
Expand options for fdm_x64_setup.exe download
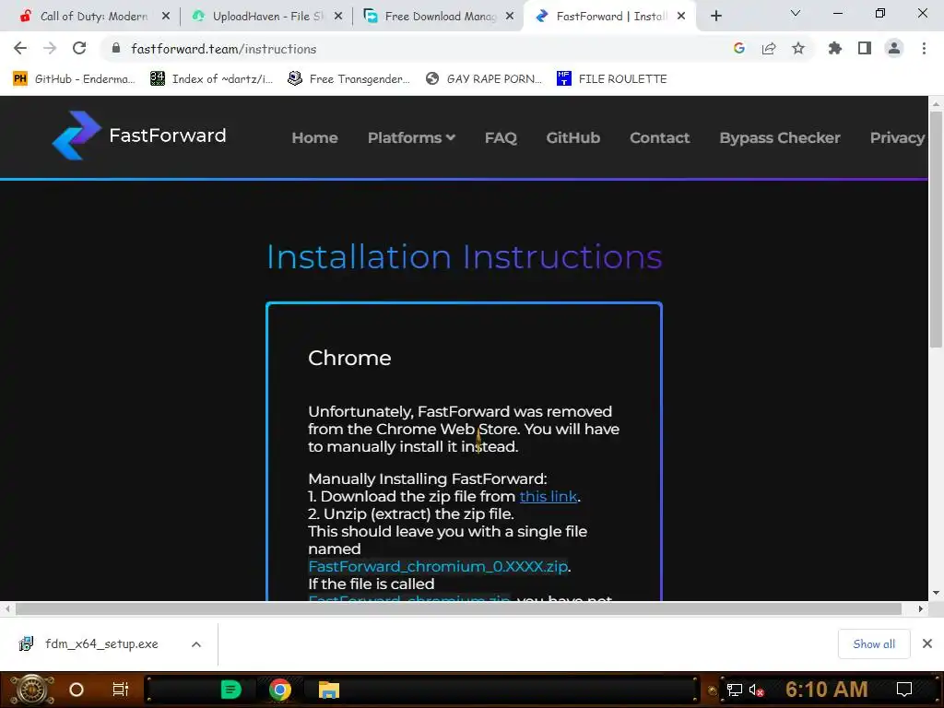(196, 644)
